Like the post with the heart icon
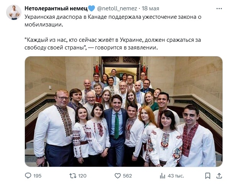229x184 pixels. tap(118, 176)
